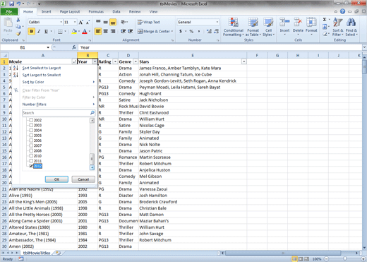Open the Font name Calibri dropdown

61,22
